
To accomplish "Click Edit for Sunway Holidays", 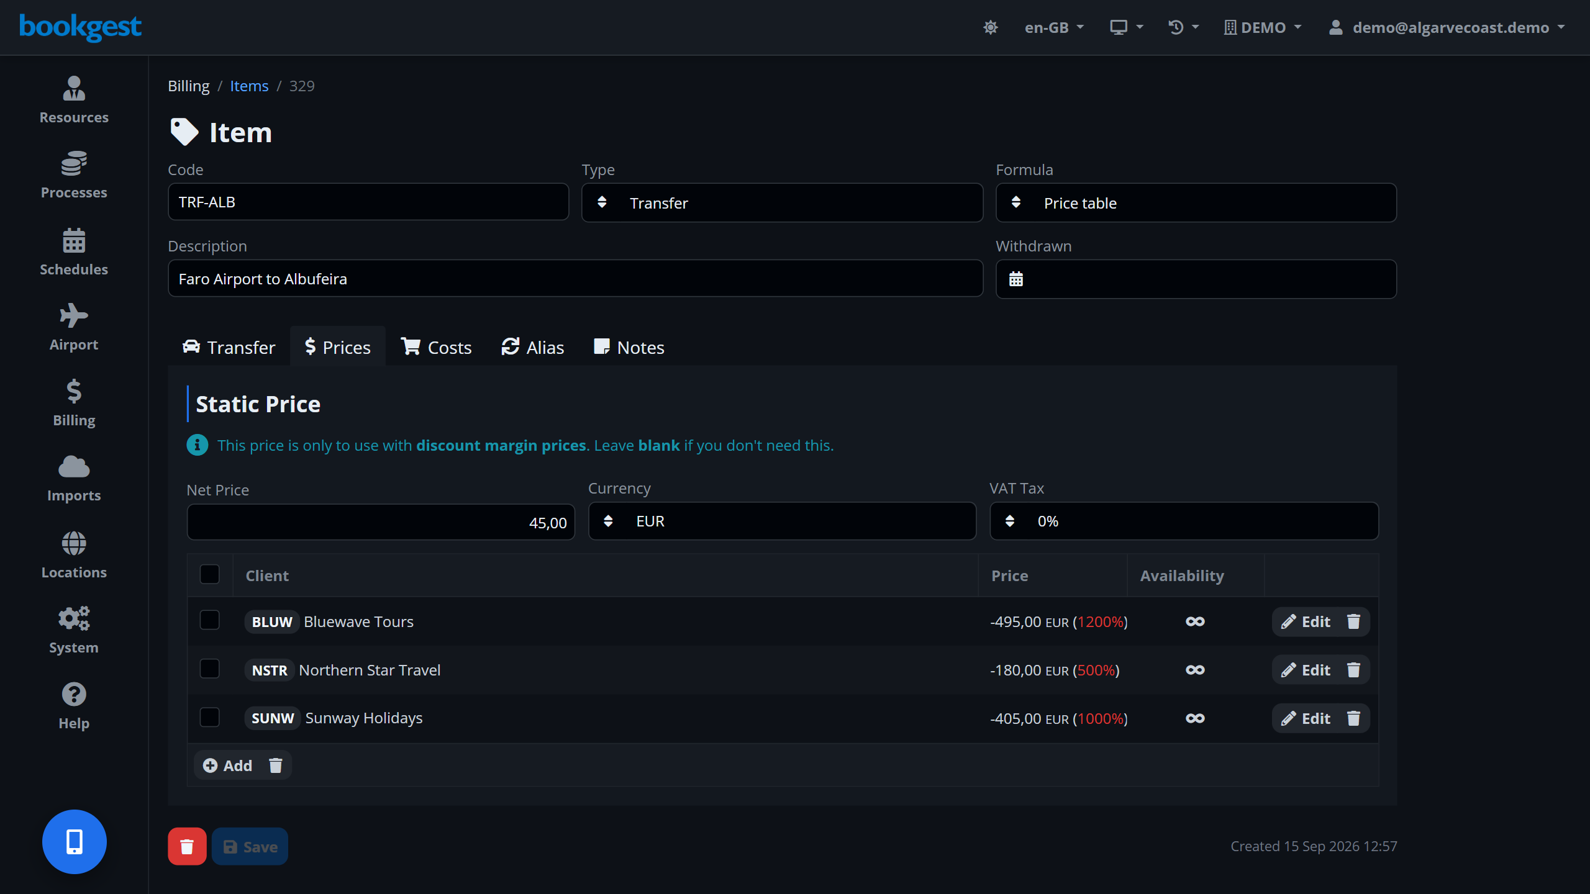I will pos(1306,718).
